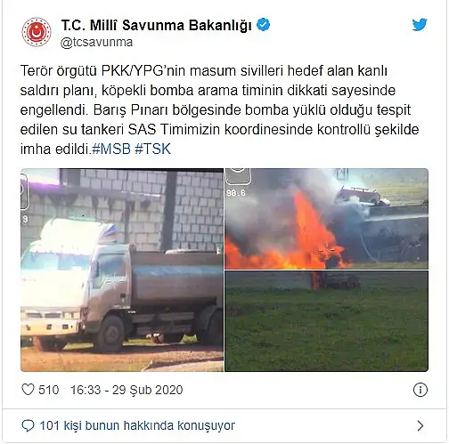Click the blue verified badge
This screenshot has height=444, width=449.
pos(263,25)
